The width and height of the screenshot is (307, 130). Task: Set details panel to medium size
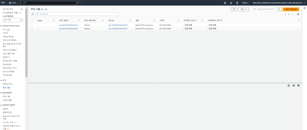(294, 85)
